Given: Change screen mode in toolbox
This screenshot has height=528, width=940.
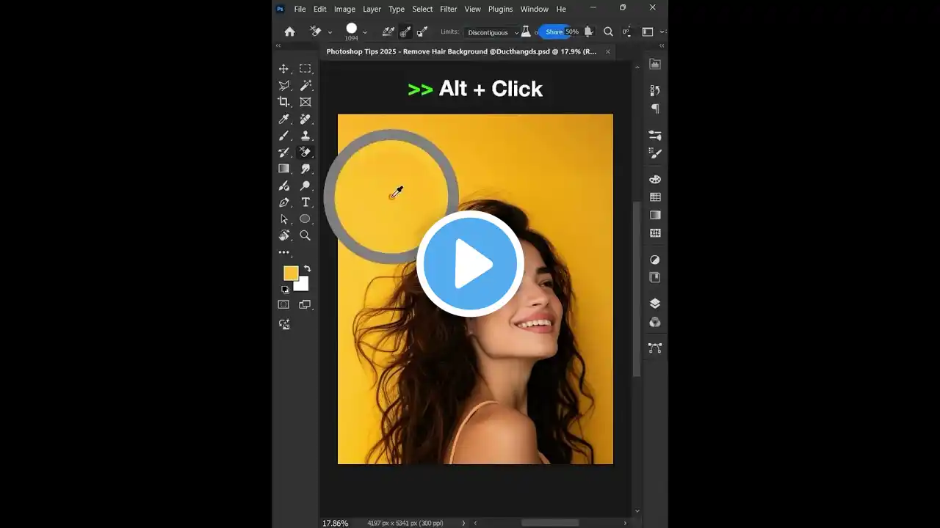Looking at the screenshot, I should 305,304.
